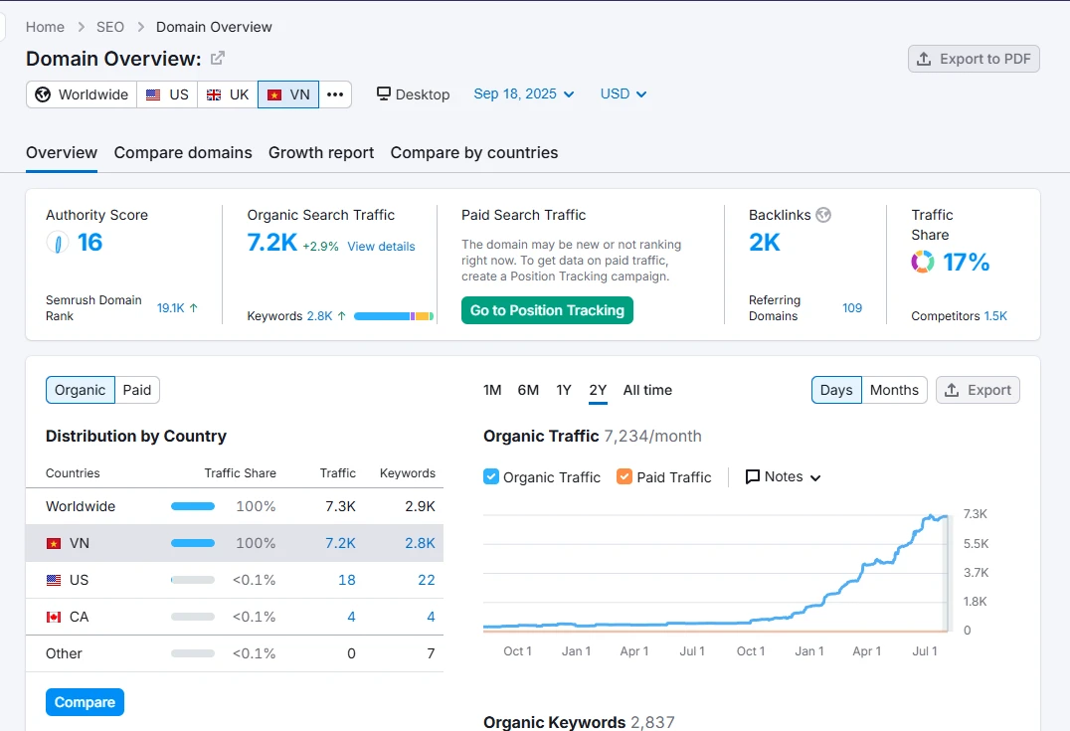
Task: Switch chart granularity to Months
Action: coord(894,390)
